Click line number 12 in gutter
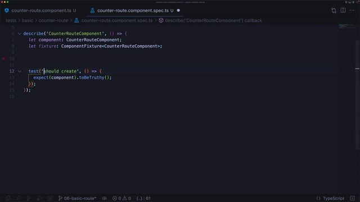The image size is (360, 202). click(x=12, y=71)
